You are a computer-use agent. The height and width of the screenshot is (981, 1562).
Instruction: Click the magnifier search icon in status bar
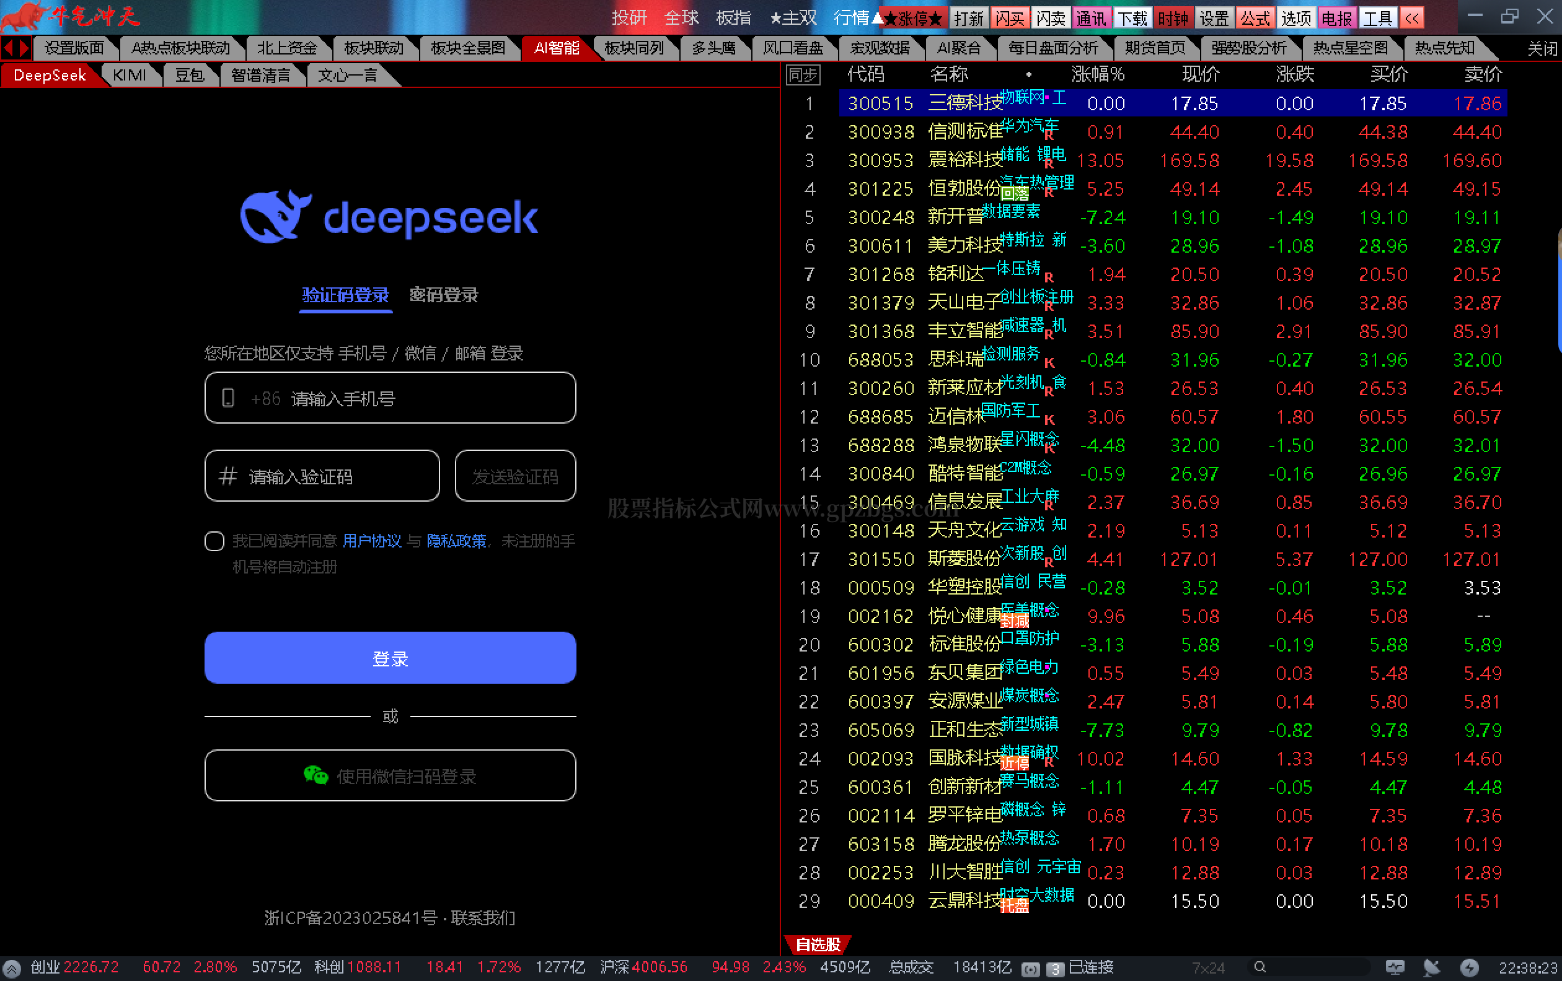[x=1260, y=967]
